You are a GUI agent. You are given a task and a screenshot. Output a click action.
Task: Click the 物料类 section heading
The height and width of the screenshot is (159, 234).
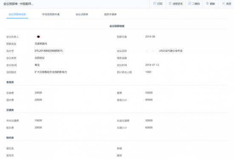(10, 138)
